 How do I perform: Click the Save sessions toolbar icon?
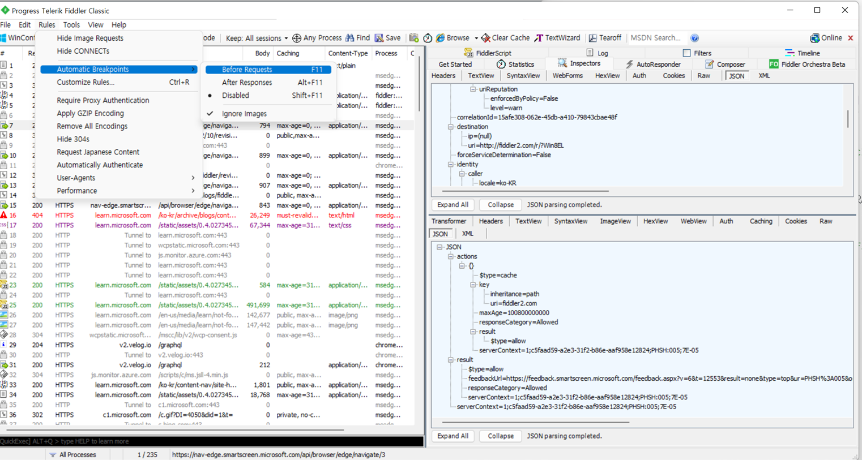click(x=379, y=38)
